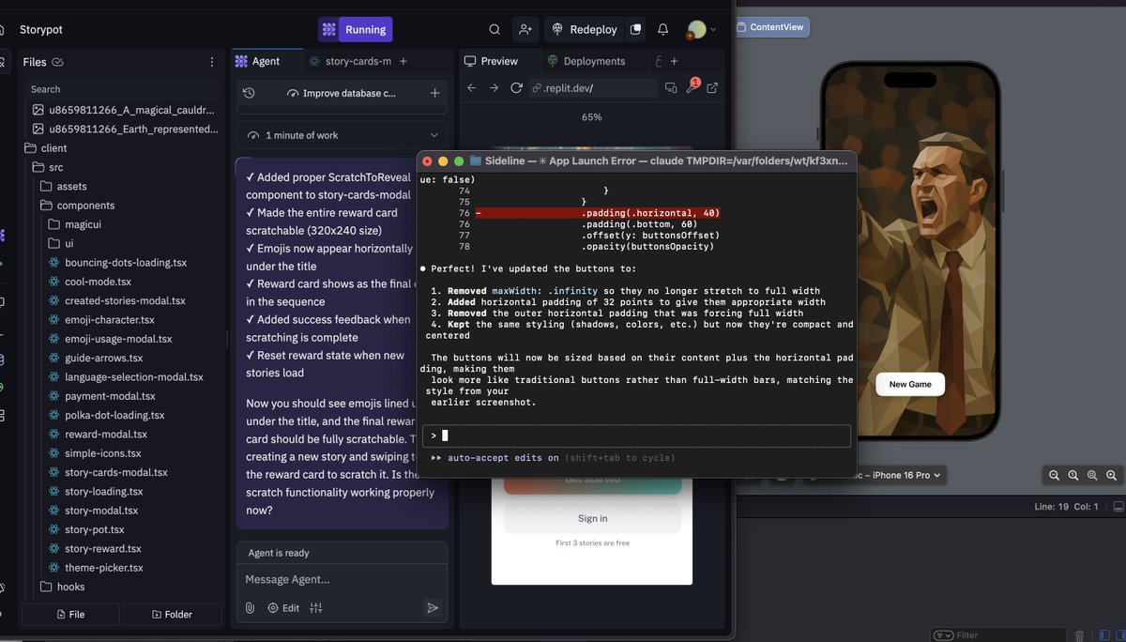
Task: Click the Redeploy button
Action: [585, 29]
